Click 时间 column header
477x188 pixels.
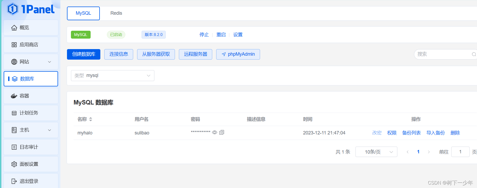point(308,119)
